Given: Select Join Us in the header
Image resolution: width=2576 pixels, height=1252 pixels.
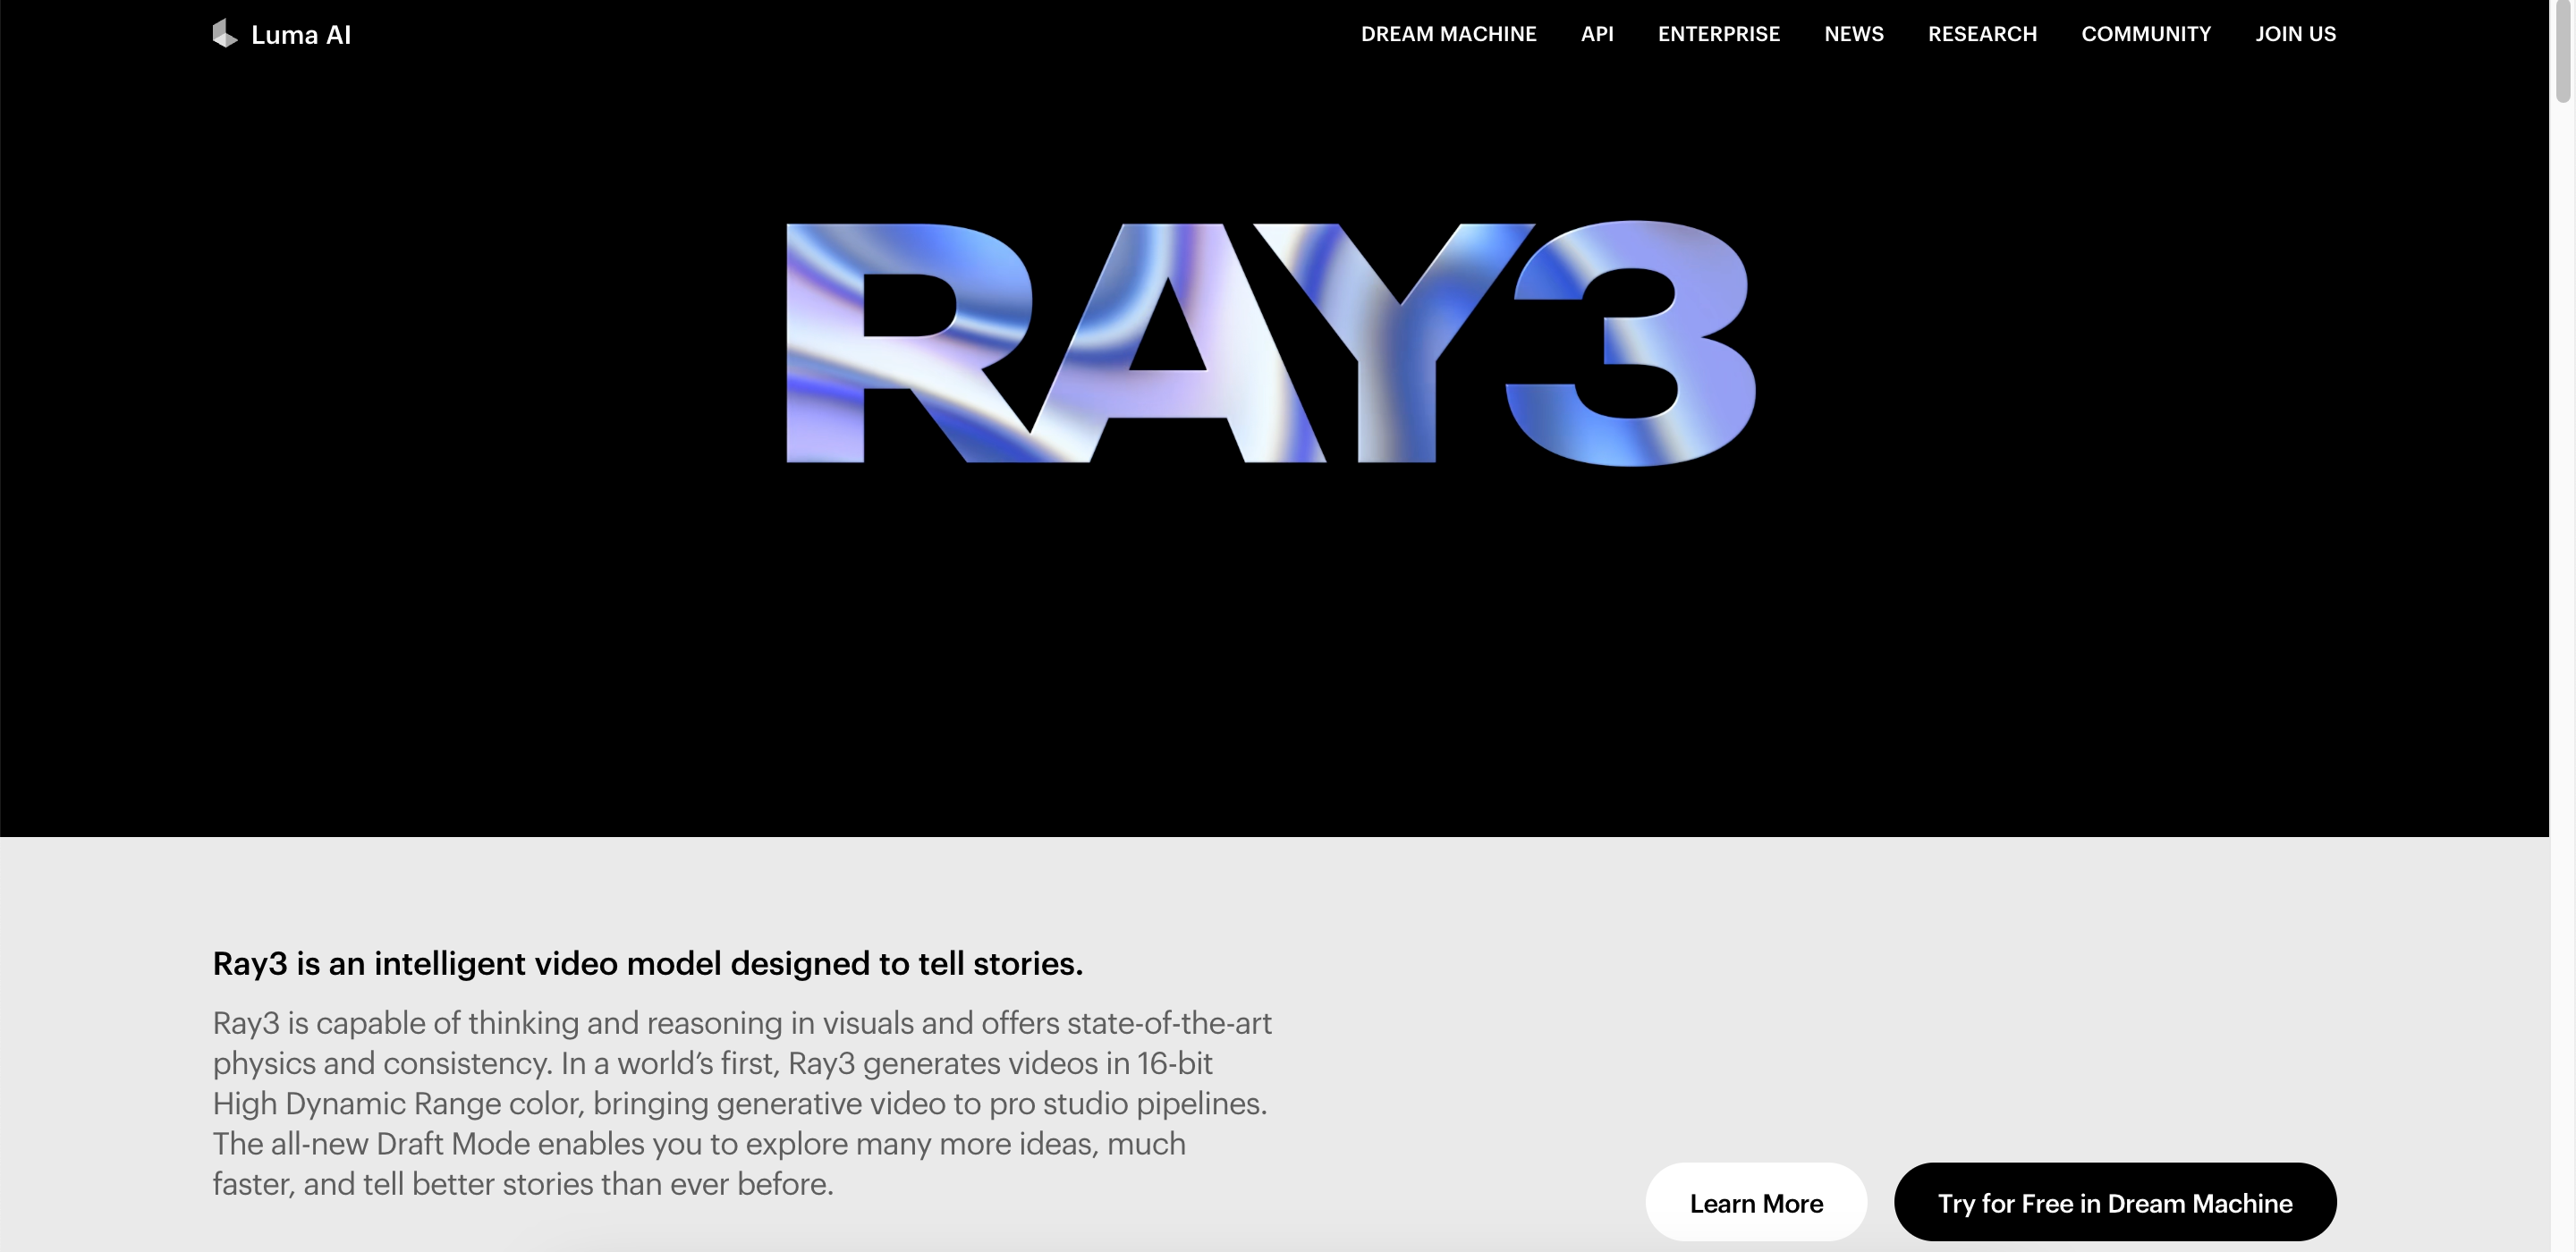Looking at the screenshot, I should (x=2295, y=34).
